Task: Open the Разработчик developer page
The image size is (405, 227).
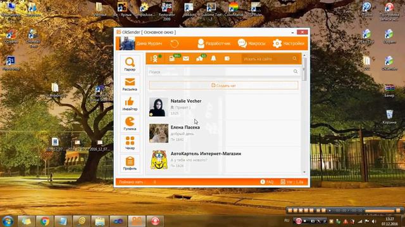Action: [214, 44]
